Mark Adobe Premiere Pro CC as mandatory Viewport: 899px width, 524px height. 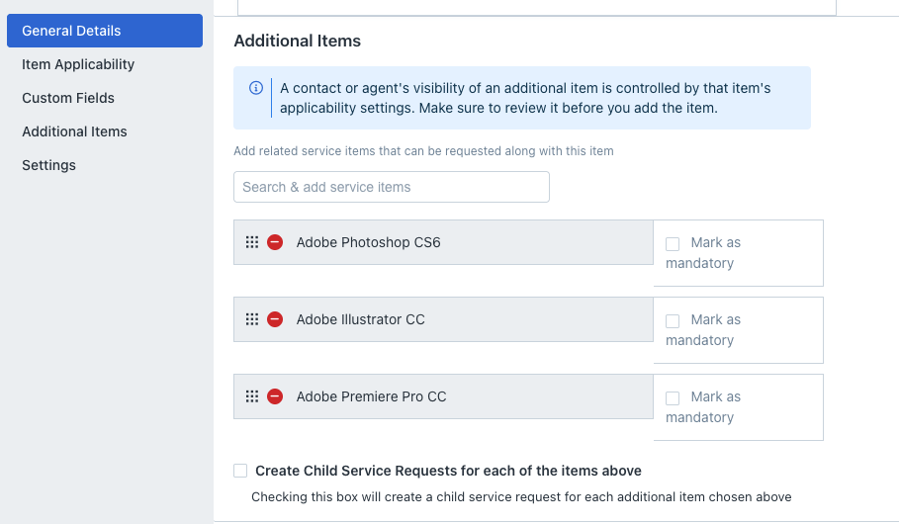(x=673, y=397)
